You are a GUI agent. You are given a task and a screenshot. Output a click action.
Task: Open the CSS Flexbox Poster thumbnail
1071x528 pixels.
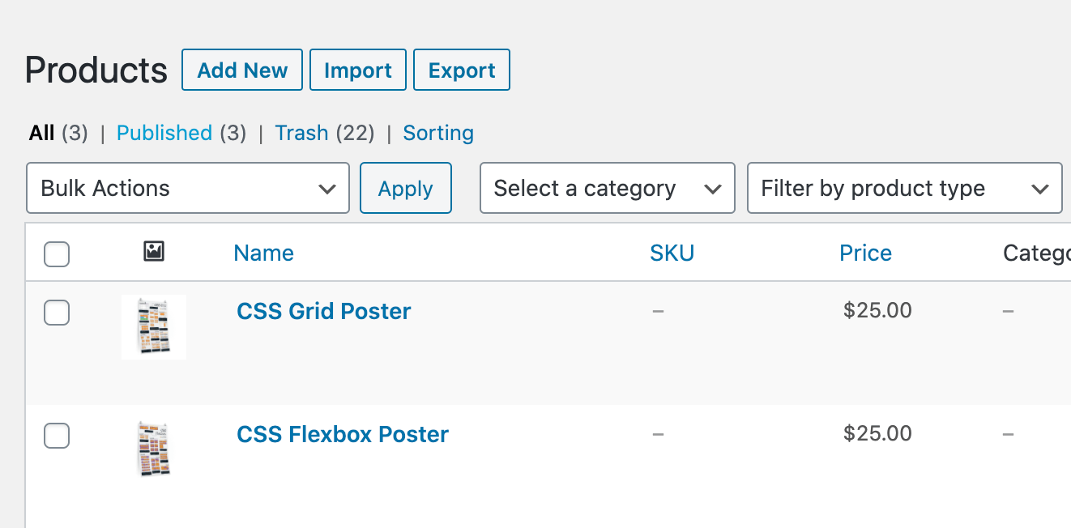pos(154,449)
